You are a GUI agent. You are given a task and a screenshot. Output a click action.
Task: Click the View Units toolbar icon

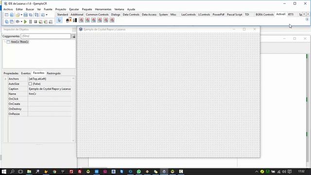[6, 21]
